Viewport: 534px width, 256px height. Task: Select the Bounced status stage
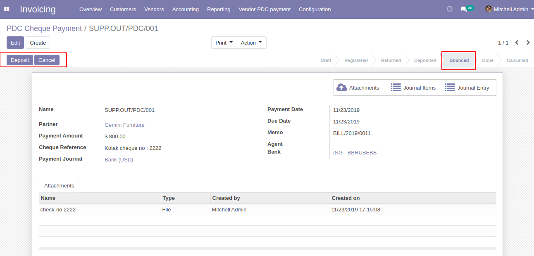(459, 60)
